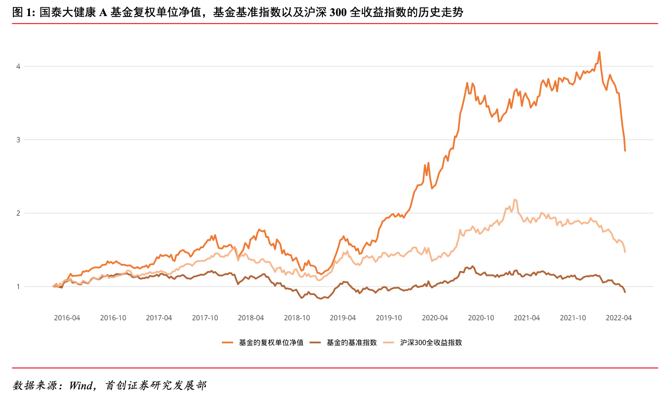Screen dimensions: 667x401
Task: Toggle the 沪深300全收益指数 legend label
Action: [431, 343]
